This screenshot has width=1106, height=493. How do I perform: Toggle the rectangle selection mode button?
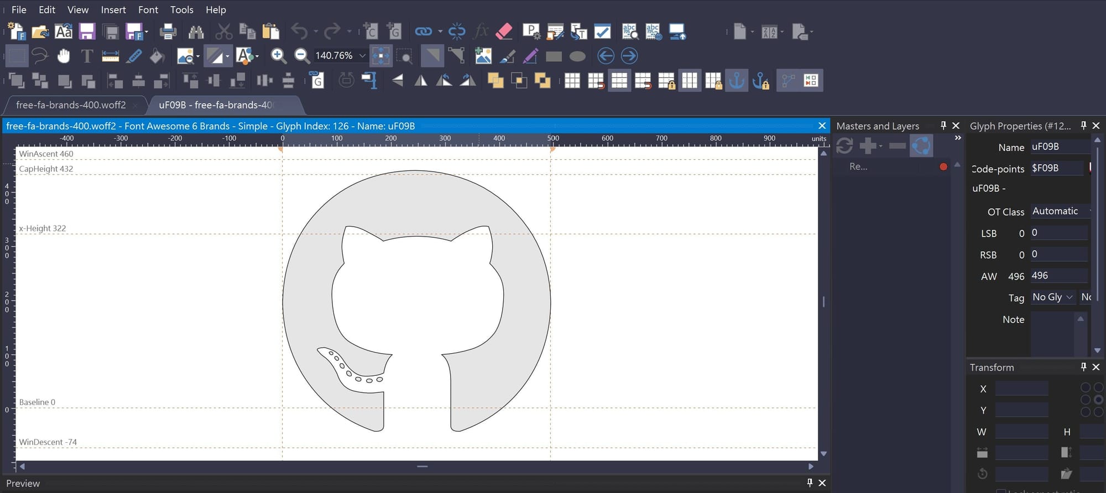pyautogui.click(x=17, y=56)
